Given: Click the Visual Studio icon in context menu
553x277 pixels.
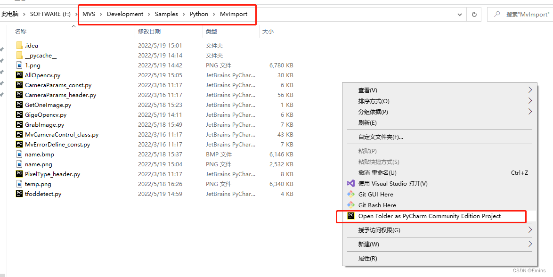Looking at the screenshot, I should tap(350, 184).
